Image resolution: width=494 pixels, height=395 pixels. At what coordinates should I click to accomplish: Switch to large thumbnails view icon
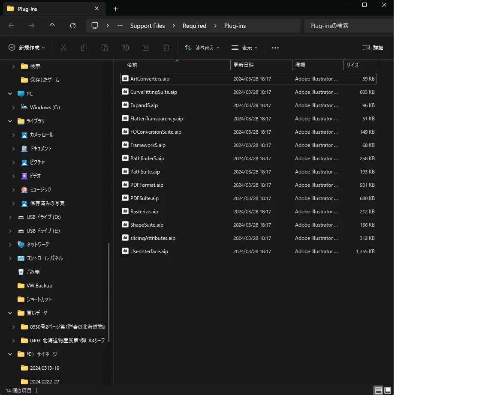[x=388, y=390]
